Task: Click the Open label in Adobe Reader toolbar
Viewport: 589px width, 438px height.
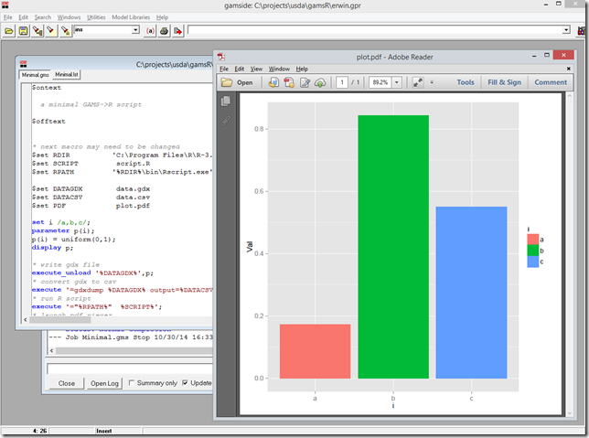Action: [x=244, y=82]
